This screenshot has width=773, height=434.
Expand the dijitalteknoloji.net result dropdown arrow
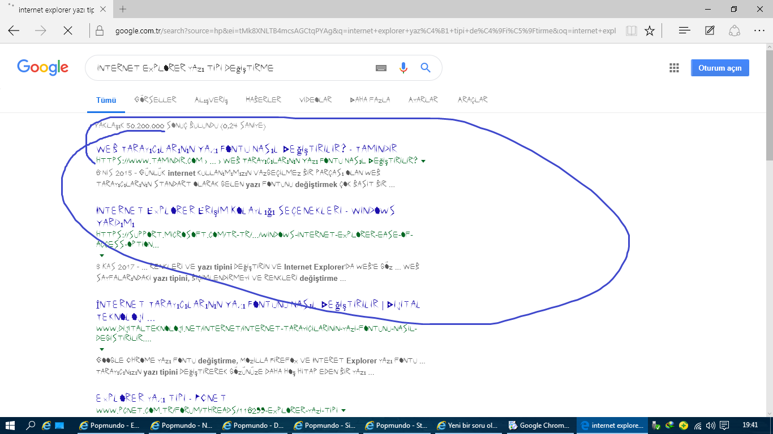point(101,349)
